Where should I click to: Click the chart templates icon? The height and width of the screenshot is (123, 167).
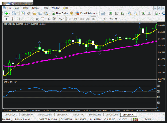tap(103, 13)
